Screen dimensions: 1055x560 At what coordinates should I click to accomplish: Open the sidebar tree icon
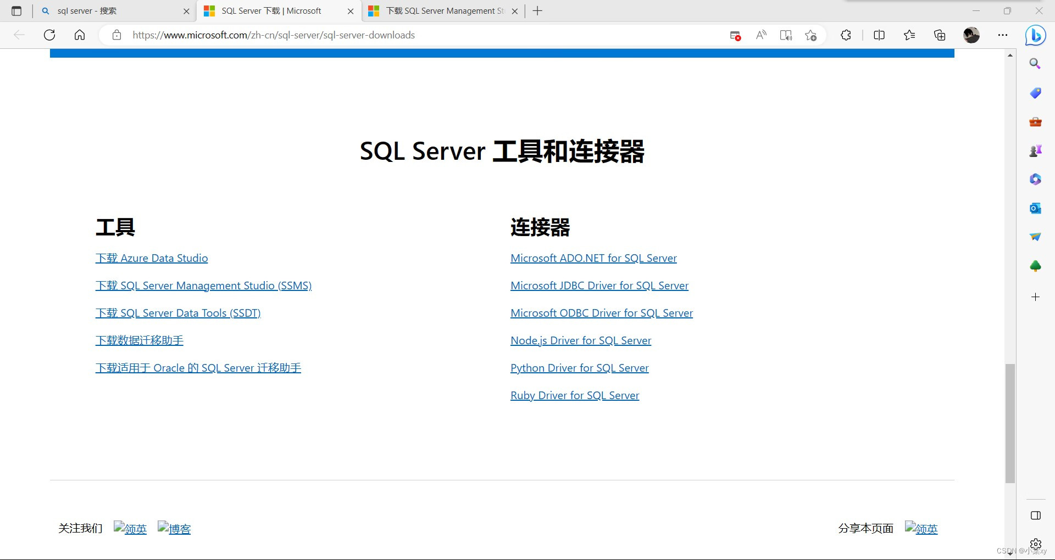[x=1035, y=266]
